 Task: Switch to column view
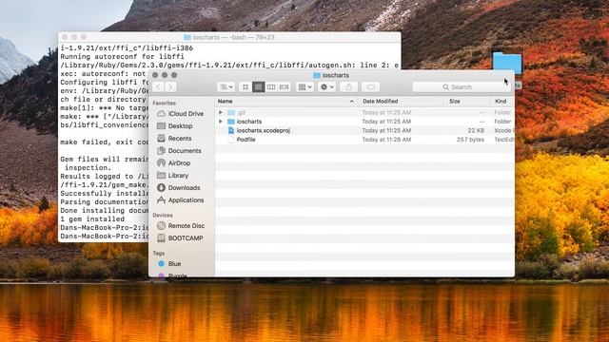pyautogui.click(x=271, y=86)
